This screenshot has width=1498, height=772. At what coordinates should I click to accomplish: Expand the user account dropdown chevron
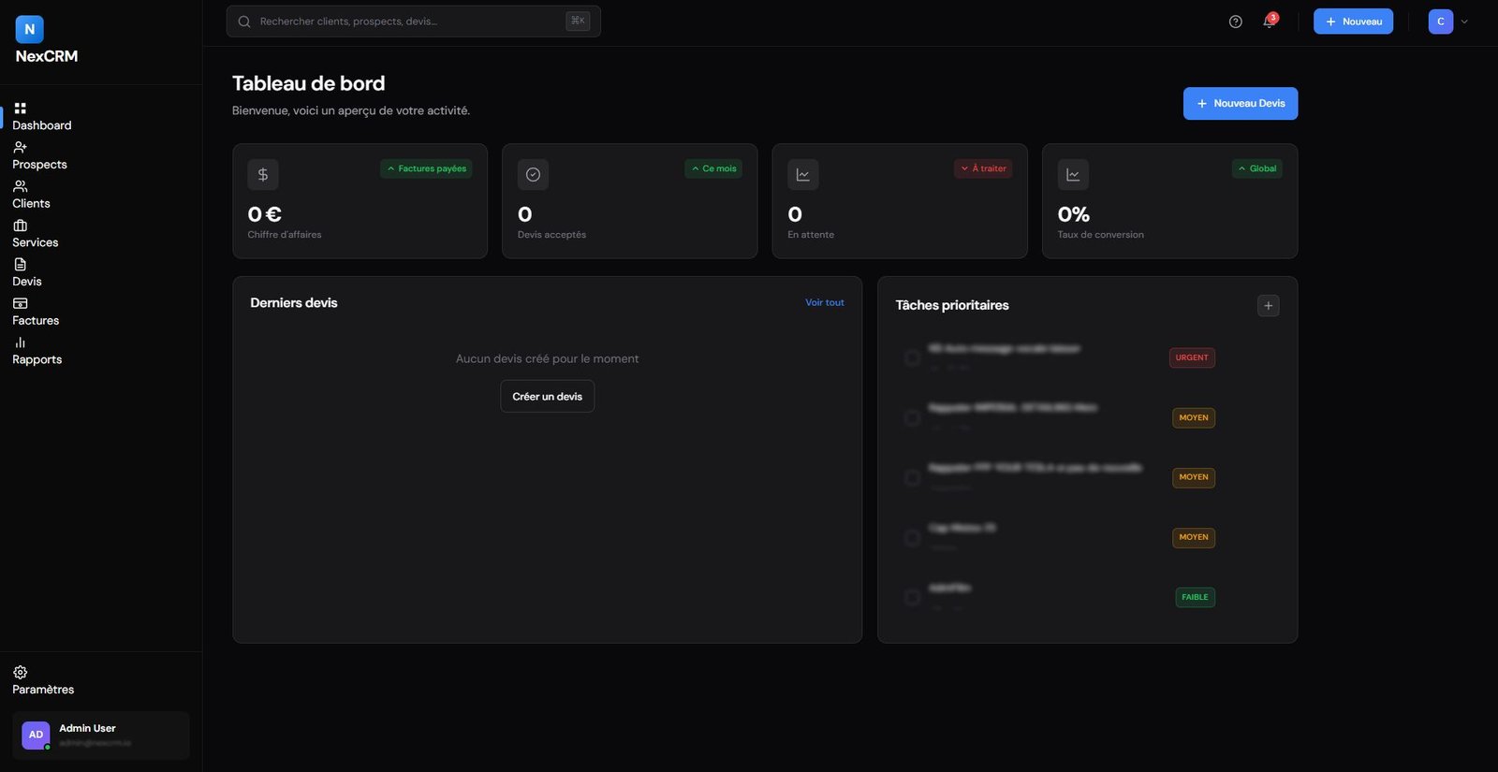(x=1464, y=22)
